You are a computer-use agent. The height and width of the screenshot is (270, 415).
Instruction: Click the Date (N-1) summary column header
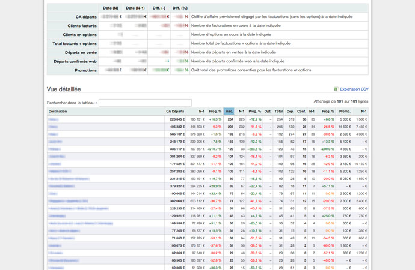pyautogui.click(x=135, y=8)
